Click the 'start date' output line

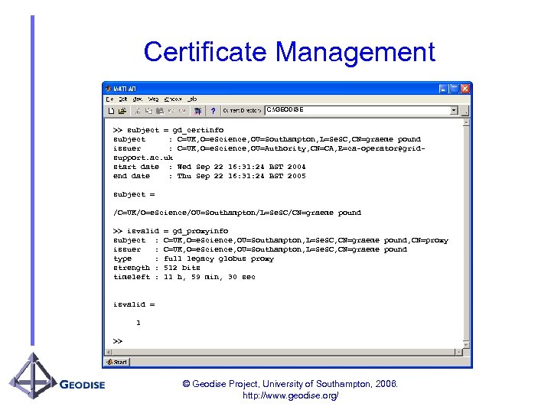click(210, 167)
